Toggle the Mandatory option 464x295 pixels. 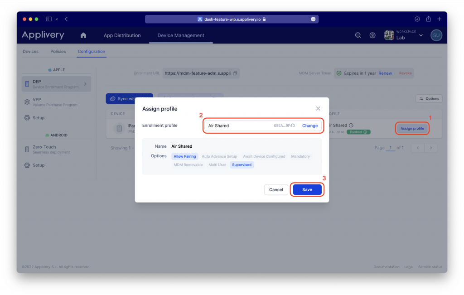300,156
